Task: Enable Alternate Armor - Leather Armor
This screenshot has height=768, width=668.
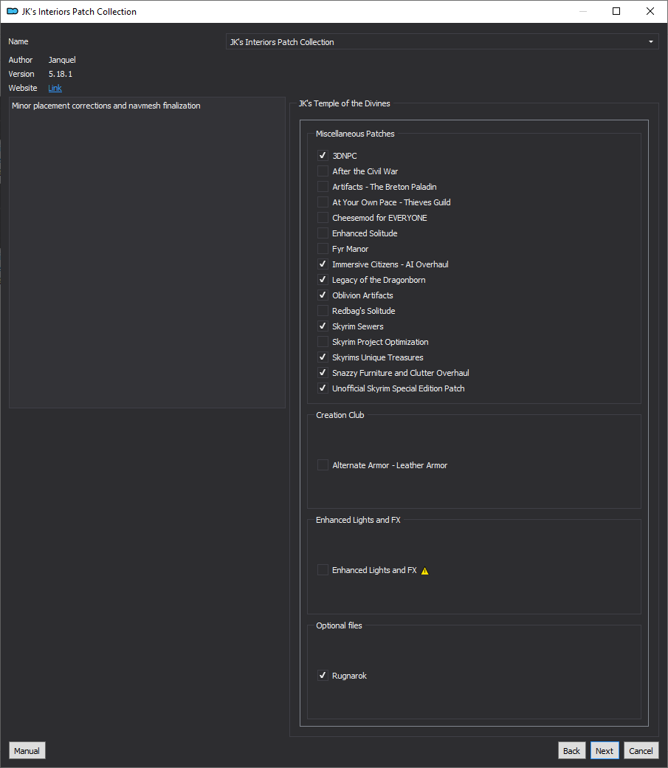Action: pyautogui.click(x=323, y=464)
